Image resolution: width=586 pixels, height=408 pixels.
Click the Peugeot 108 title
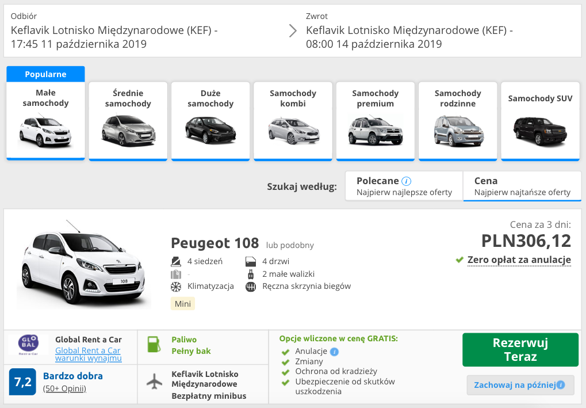point(215,243)
